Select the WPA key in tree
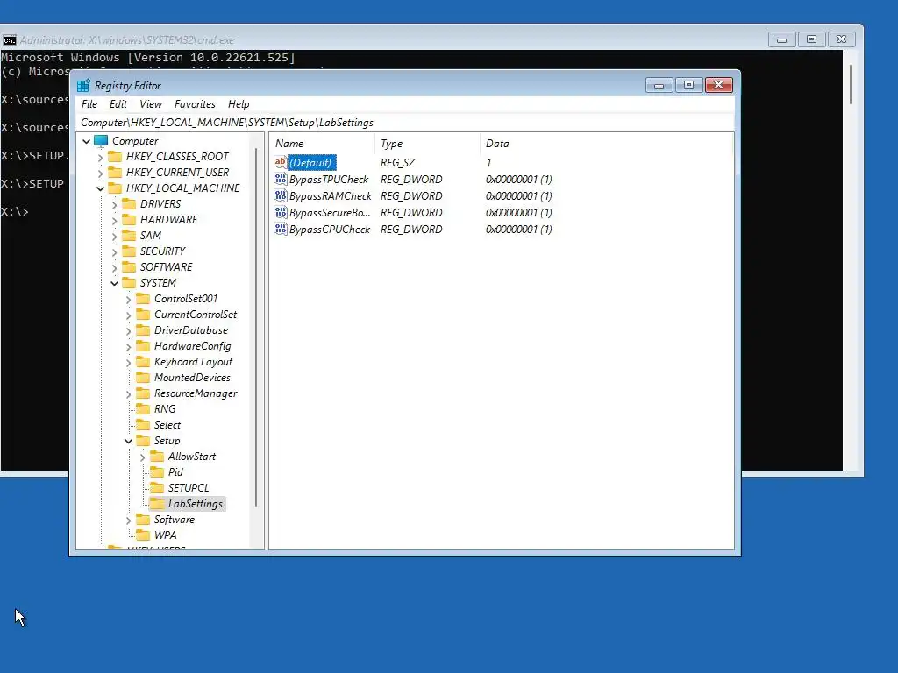This screenshot has height=673, width=898. (165, 535)
